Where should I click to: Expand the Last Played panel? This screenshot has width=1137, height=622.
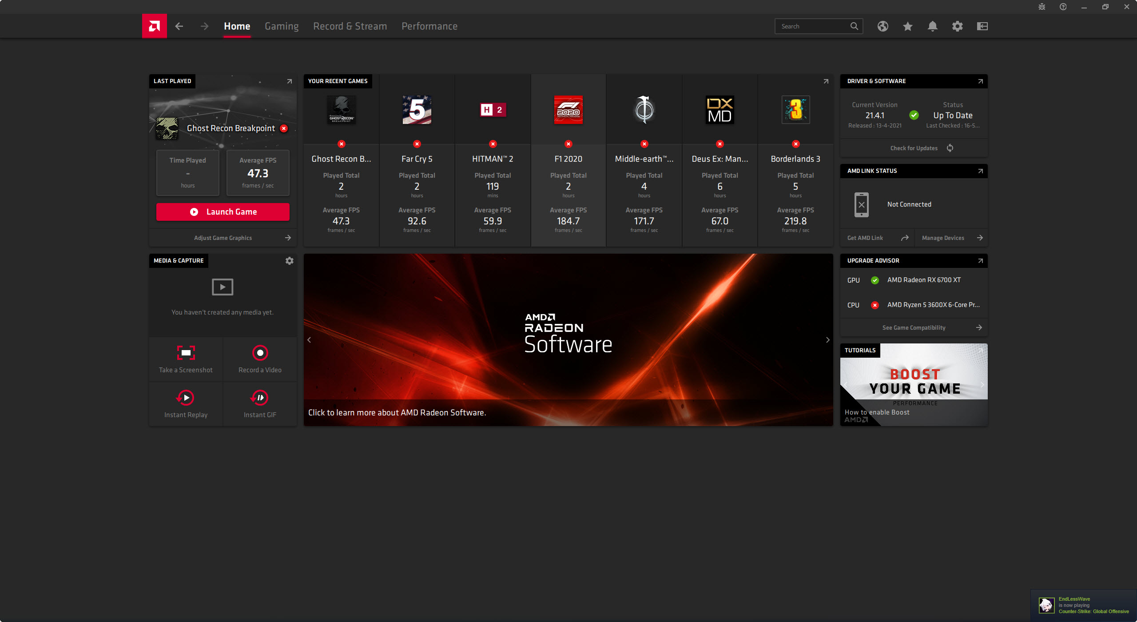click(x=290, y=81)
